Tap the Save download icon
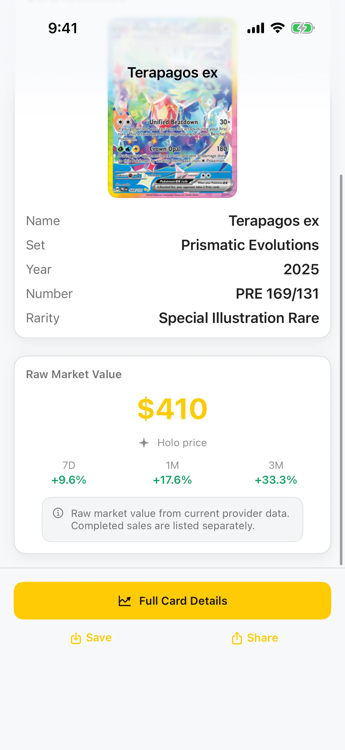The width and height of the screenshot is (345, 750). (76, 638)
